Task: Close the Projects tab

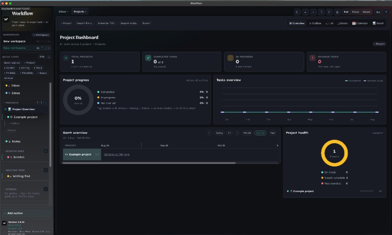Action: (x=86, y=12)
